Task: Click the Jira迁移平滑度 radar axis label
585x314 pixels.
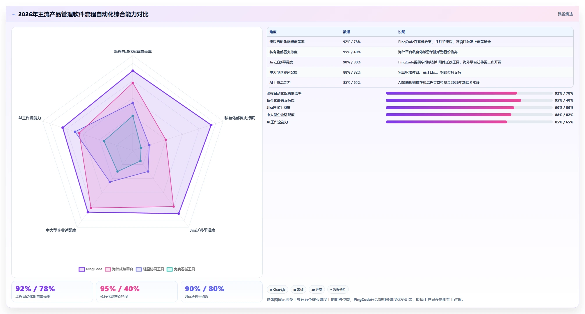Action: click(x=202, y=230)
